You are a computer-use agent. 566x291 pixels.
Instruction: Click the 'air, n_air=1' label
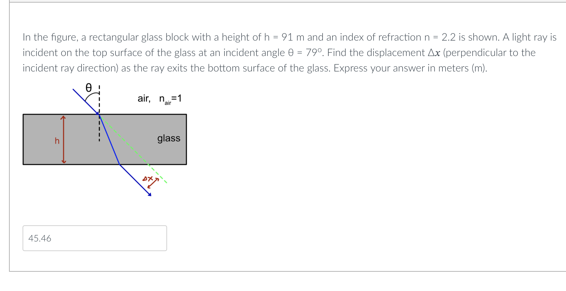(x=159, y=99)
